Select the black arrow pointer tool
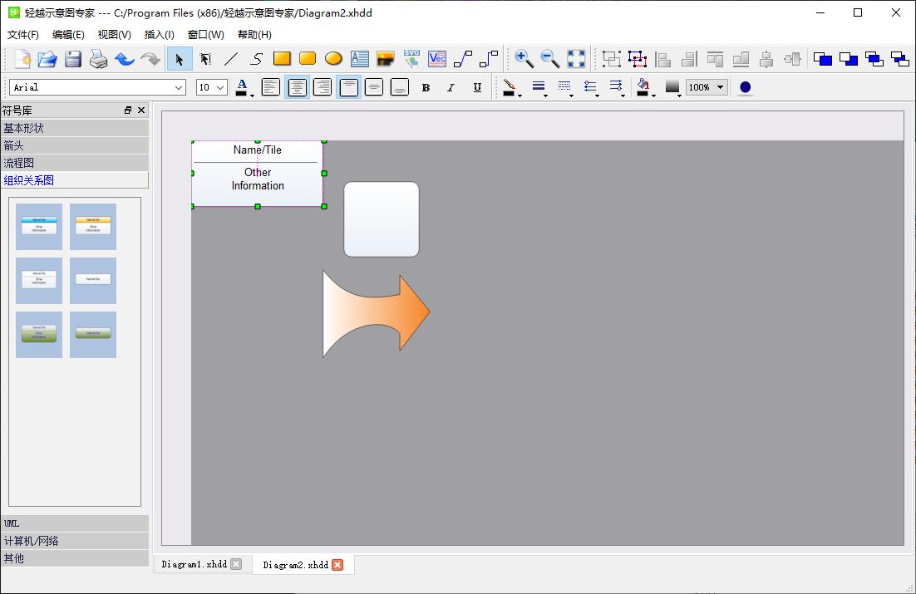The image size is (916, 594). [x=180, y=59]
